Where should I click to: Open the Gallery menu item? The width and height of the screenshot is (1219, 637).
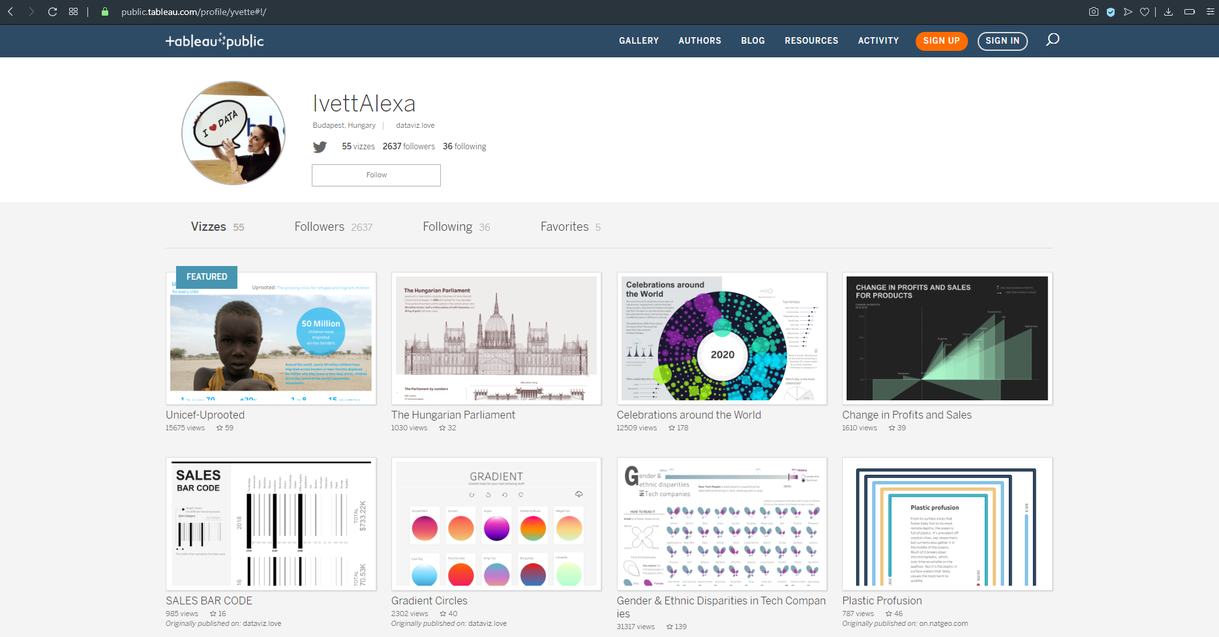[x=639, y=40]
